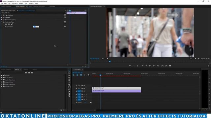Toggle the Frame Rate animation stopwatch
Screen dimensions: 211x118
point(5,27)
